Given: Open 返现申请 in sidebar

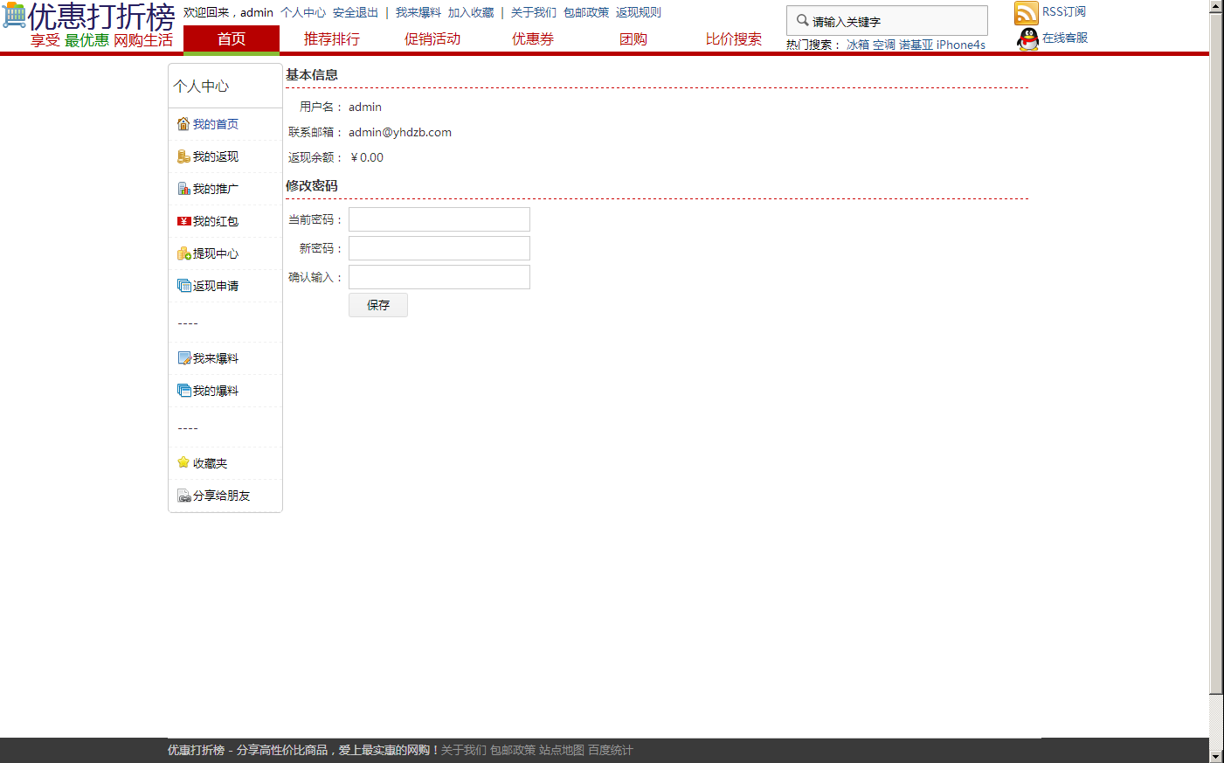Looking at the screenshot, I should 216,286.
